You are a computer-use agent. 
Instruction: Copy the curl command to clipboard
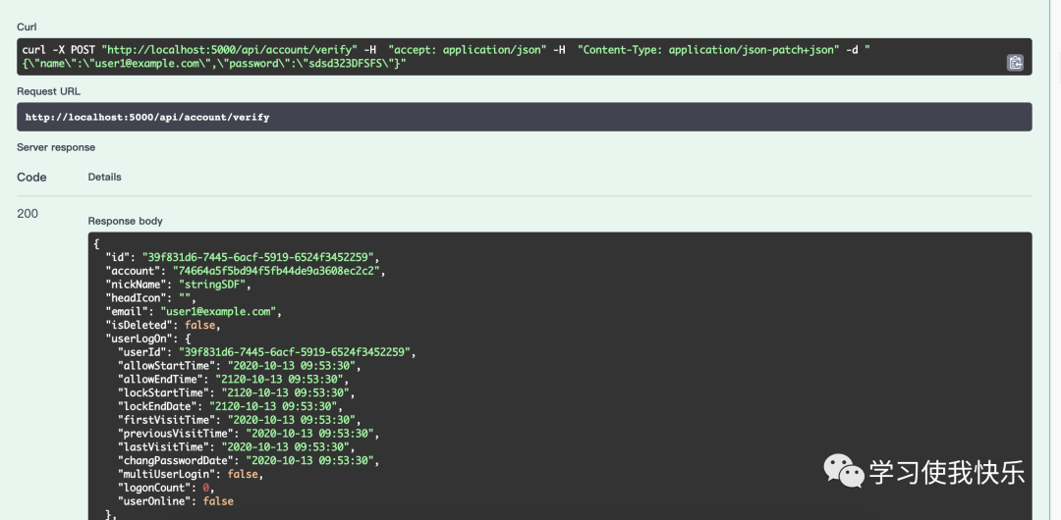click(1014, 63)
